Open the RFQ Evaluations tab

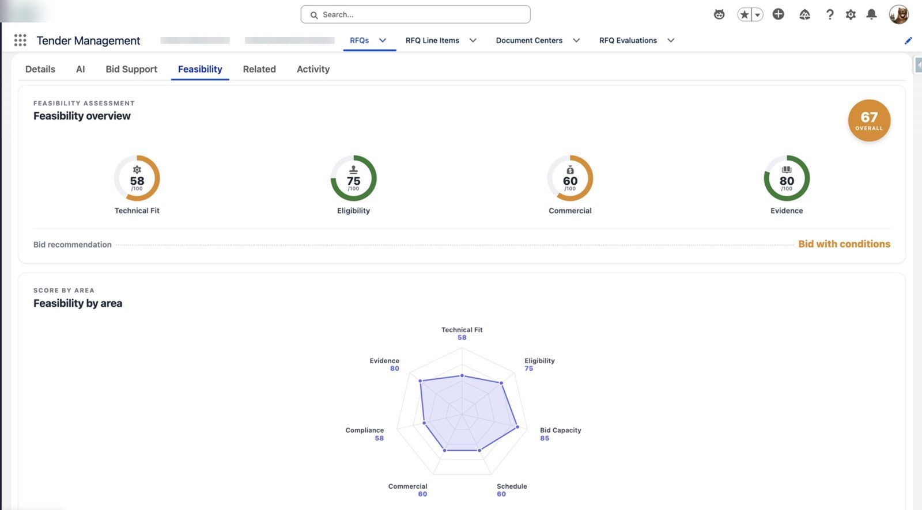pos(628,40)
